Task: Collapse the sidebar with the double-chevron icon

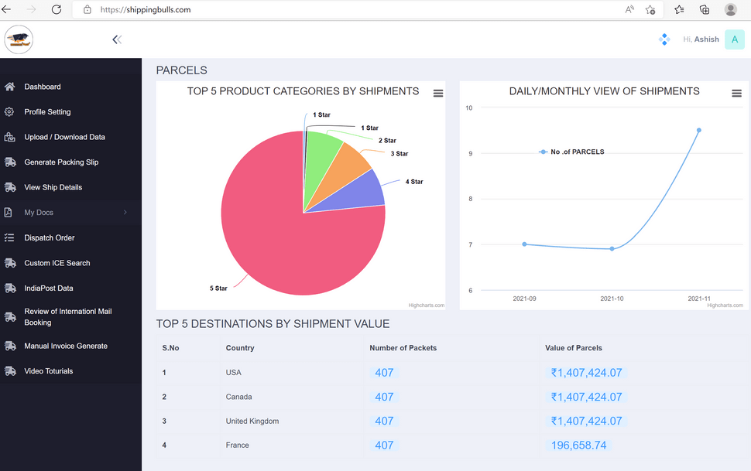Action: click(117, 39)
